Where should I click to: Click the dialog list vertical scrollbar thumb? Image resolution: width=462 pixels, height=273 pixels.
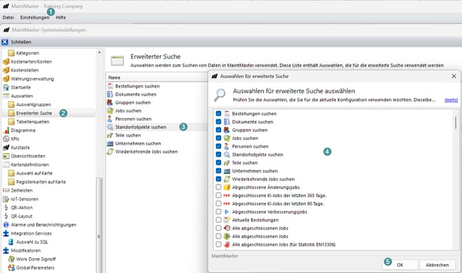pyautogui.click(x=456, y=122)
